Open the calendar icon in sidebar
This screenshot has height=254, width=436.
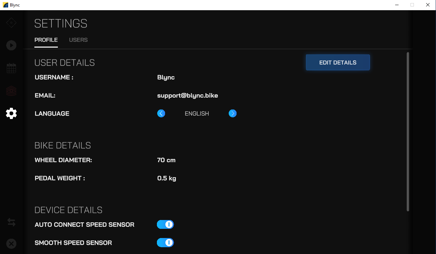11,68
